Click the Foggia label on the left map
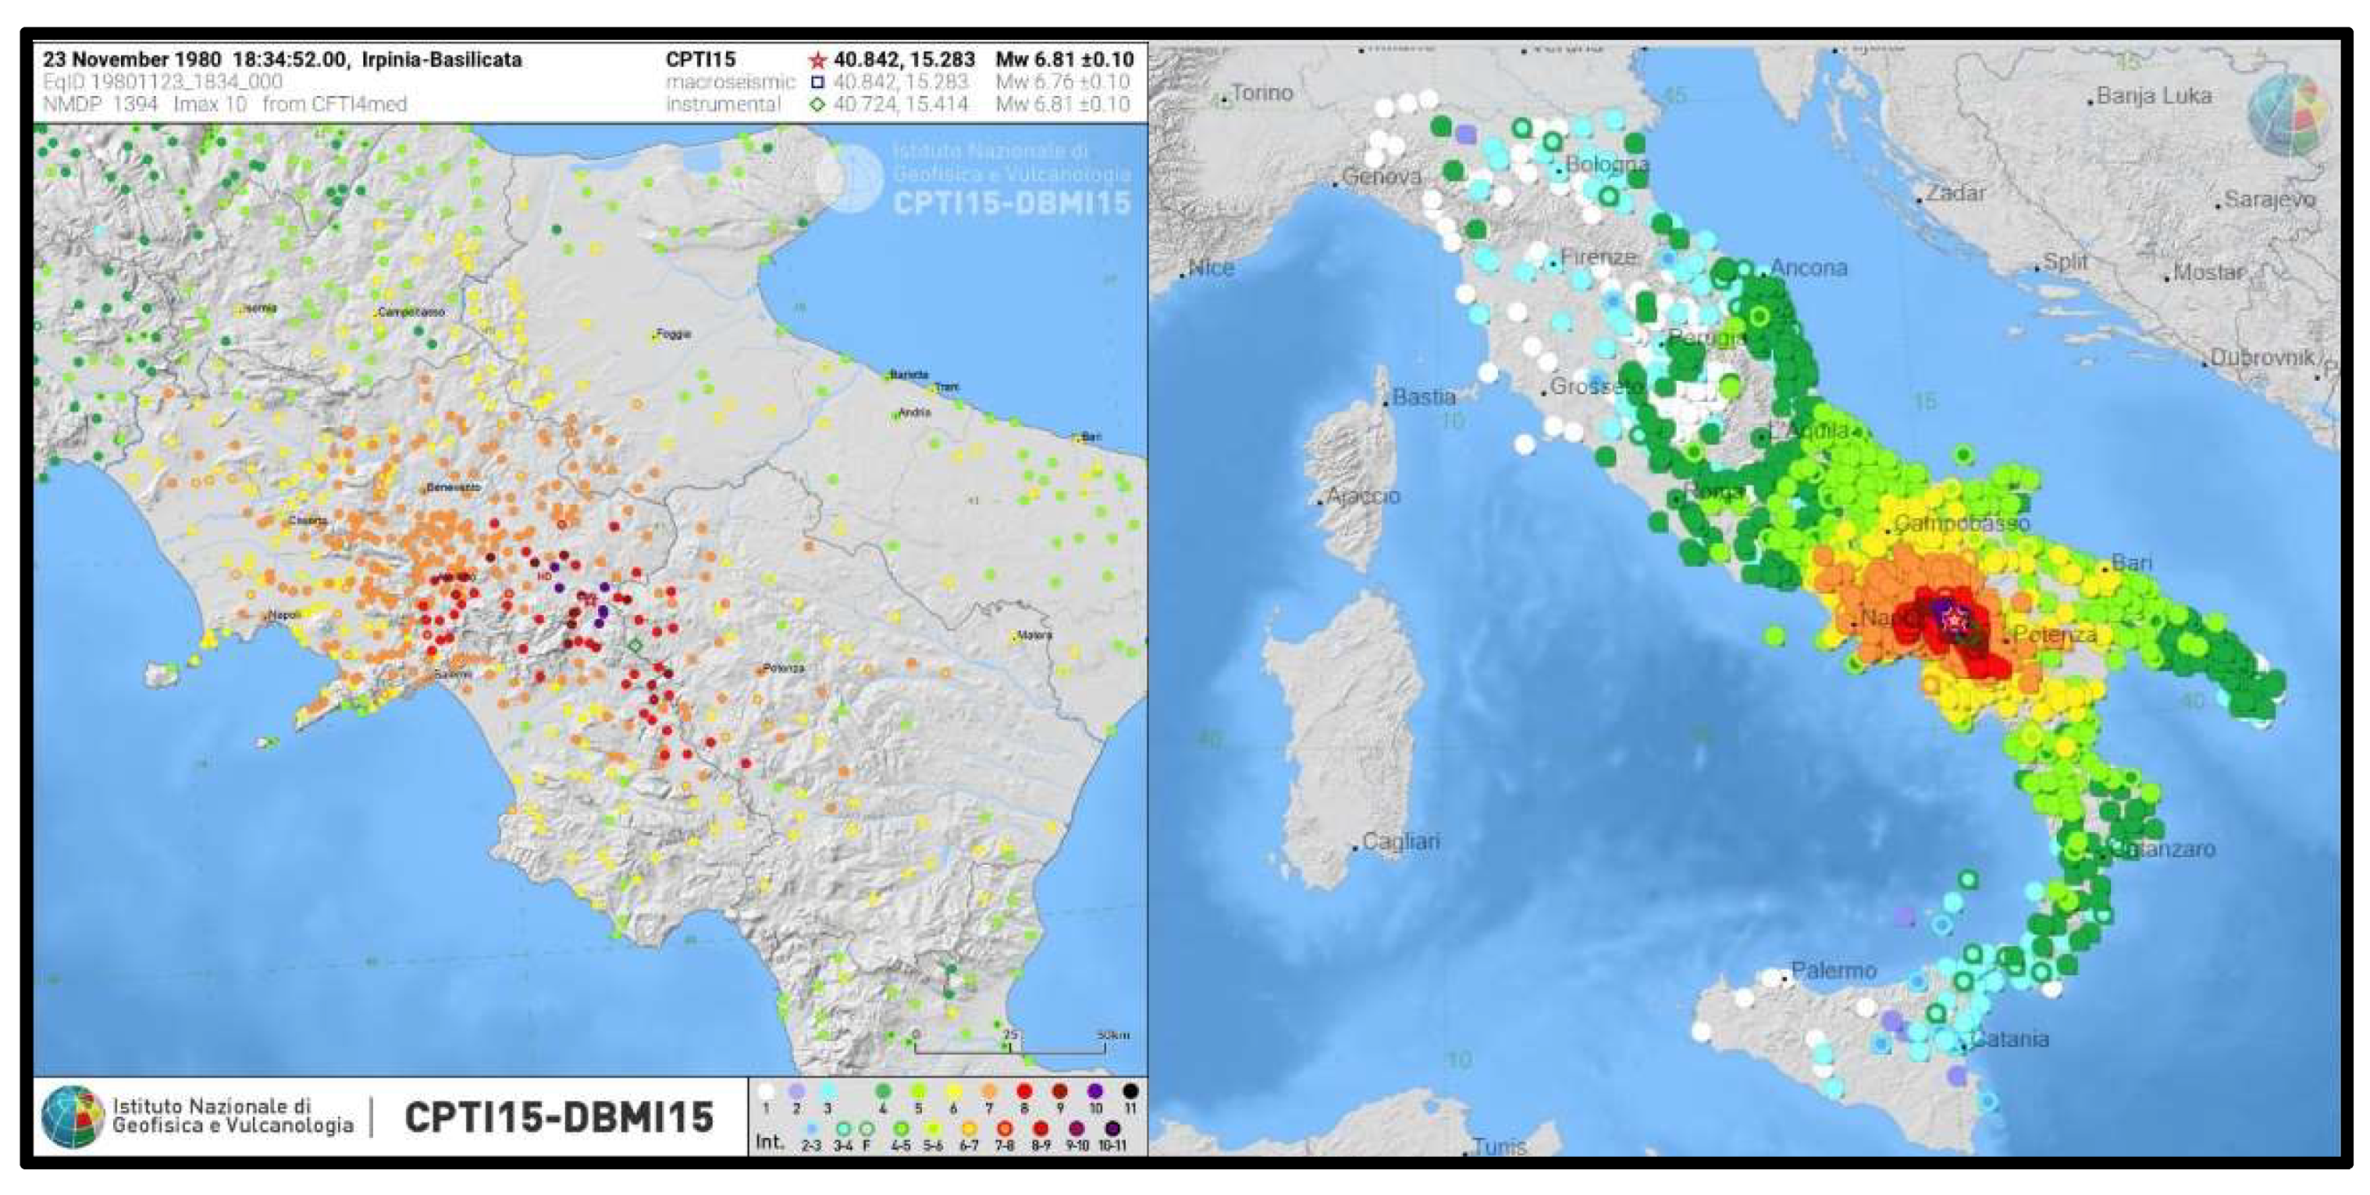Screen dimensions: 2370x1195 point(673,334)
